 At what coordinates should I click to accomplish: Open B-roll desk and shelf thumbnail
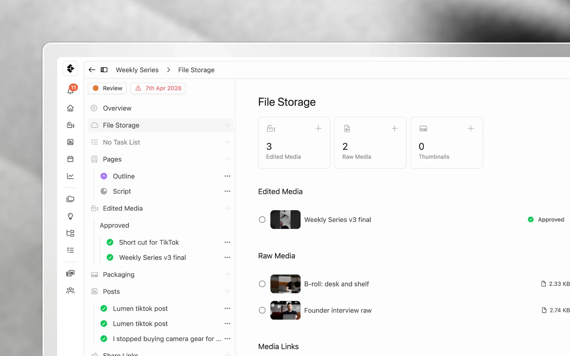point(286,284)
